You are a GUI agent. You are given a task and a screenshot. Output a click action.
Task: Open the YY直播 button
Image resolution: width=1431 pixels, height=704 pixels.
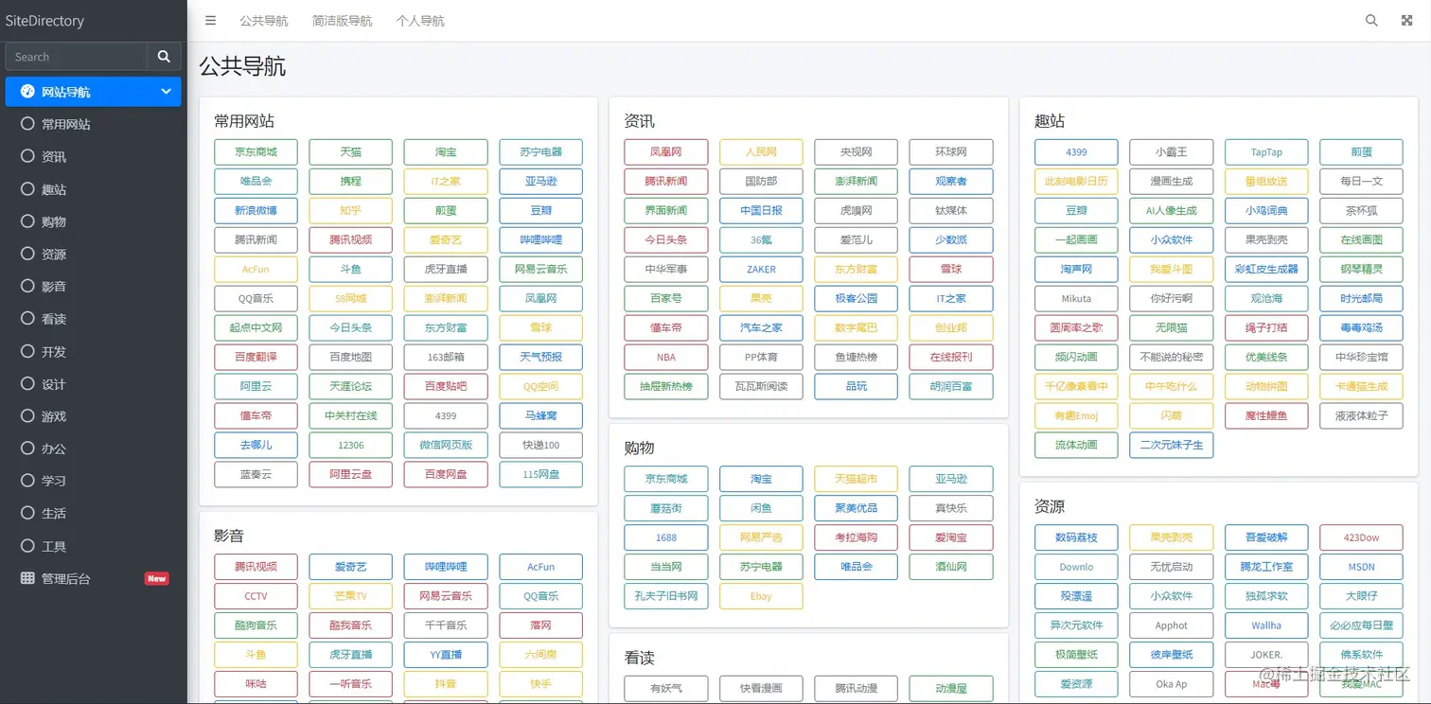[x=446, y=655]
